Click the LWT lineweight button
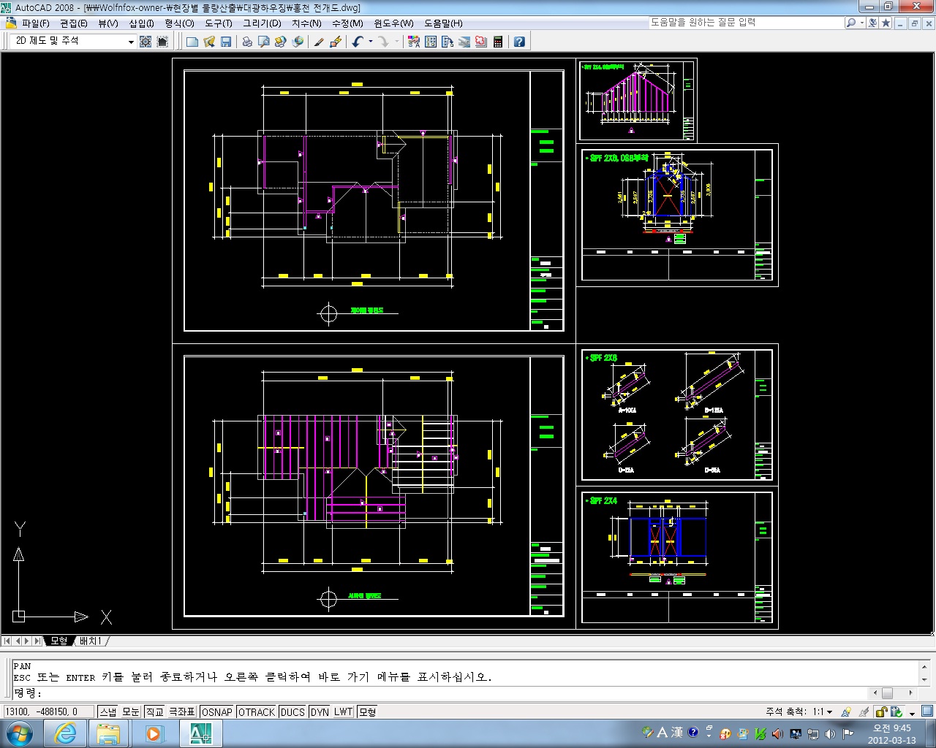This screenshot has height=748, width=936. click(343, 711)
